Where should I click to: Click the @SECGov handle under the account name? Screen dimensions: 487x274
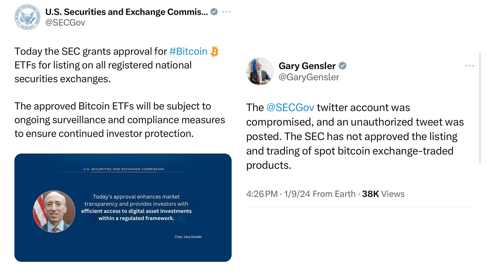point(65,23)
